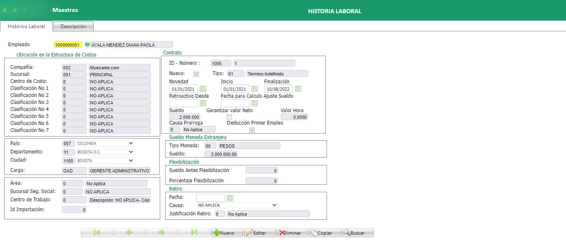
Task: Click the Termino Indefinido type field
Action: 277,73
